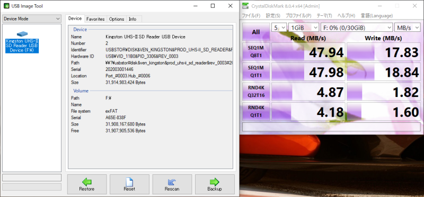
Task: Open the 1GiB test size dropdown
Action: tap(304, 28)
